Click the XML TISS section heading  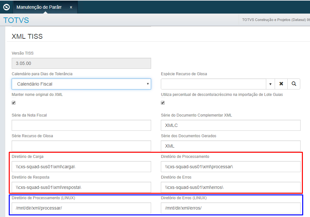click(27, 36)
